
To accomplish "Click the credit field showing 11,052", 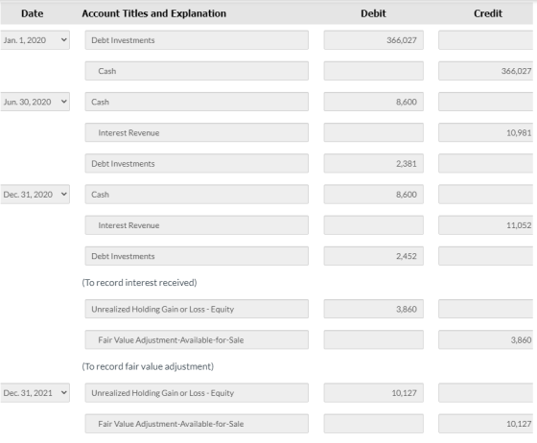I will coord(485,225).
